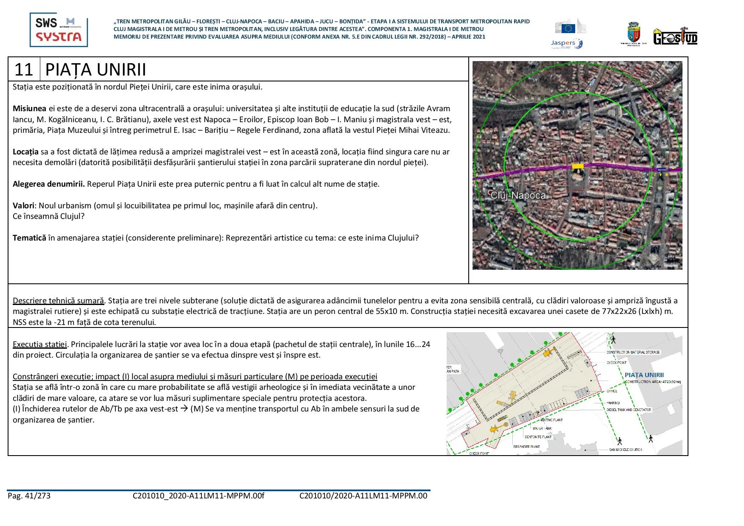Click the European Union flag logo

click(568, 28)
